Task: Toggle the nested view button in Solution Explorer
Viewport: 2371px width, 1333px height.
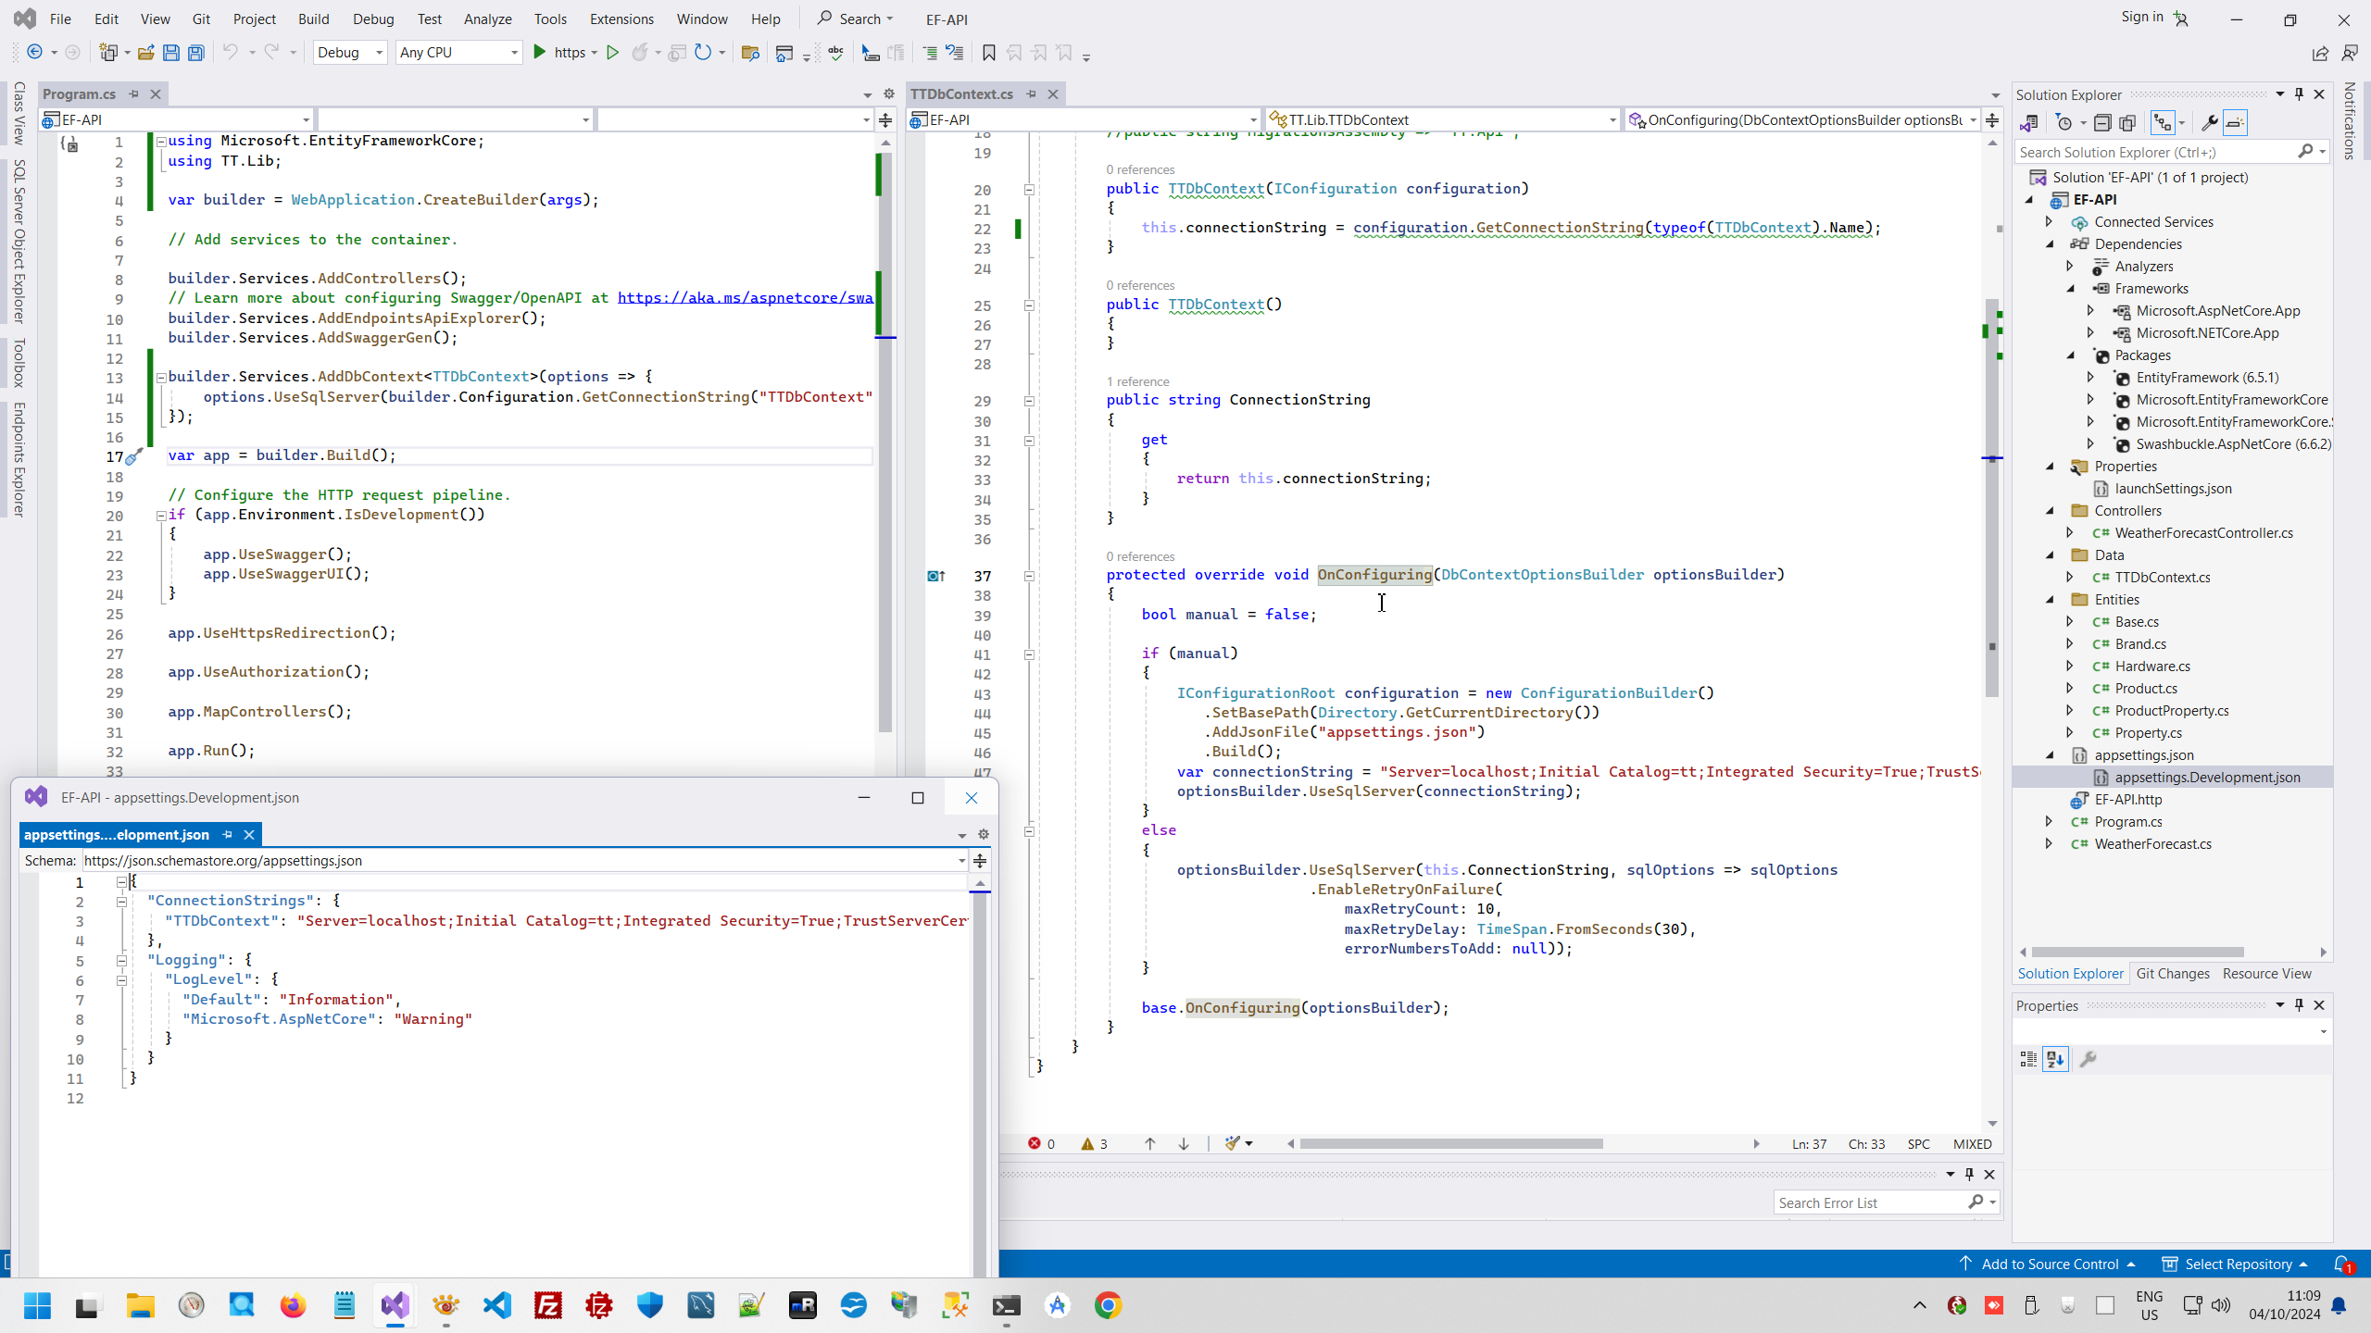Action: coord(2163,123)
